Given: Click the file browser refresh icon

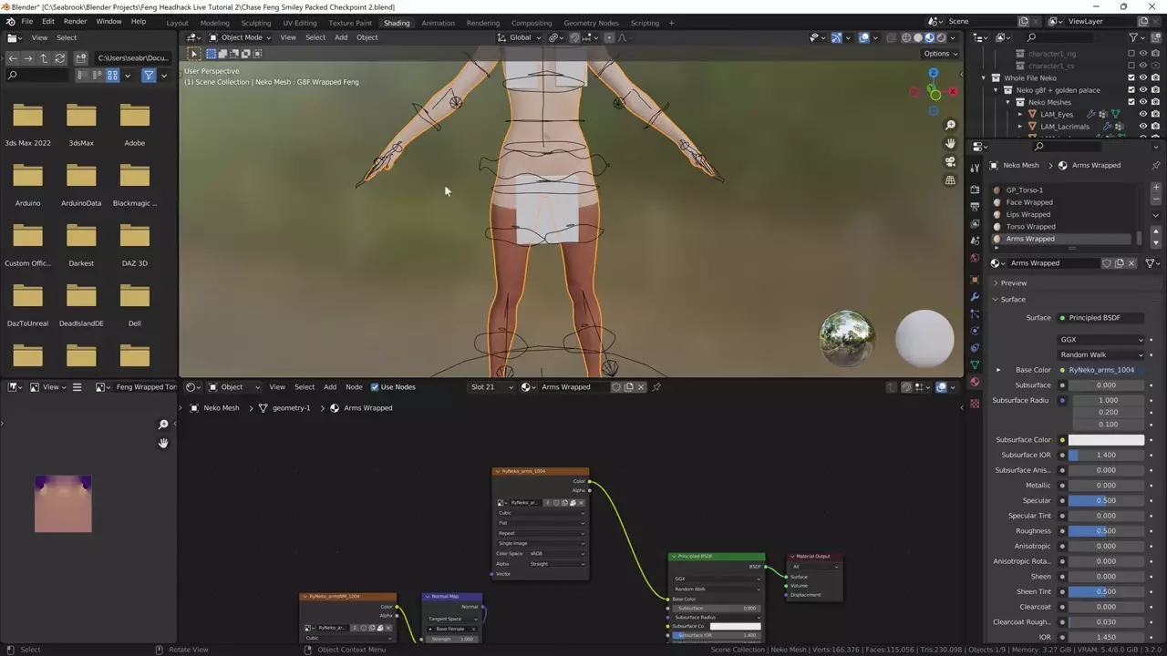Looking at the screenshot, I should click(x=60, y=58).
